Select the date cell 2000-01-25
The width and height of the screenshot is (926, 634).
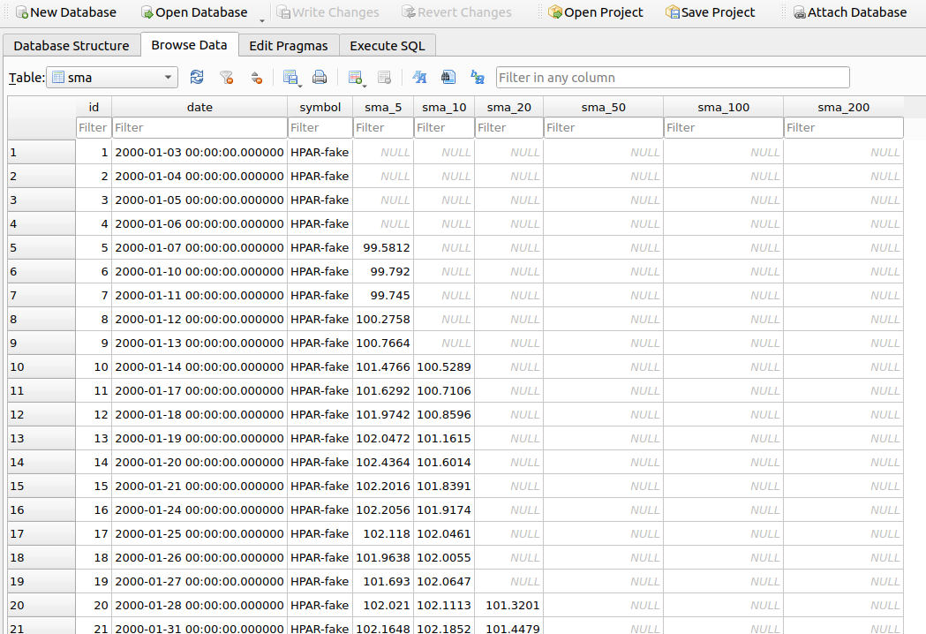click(200, 533)
